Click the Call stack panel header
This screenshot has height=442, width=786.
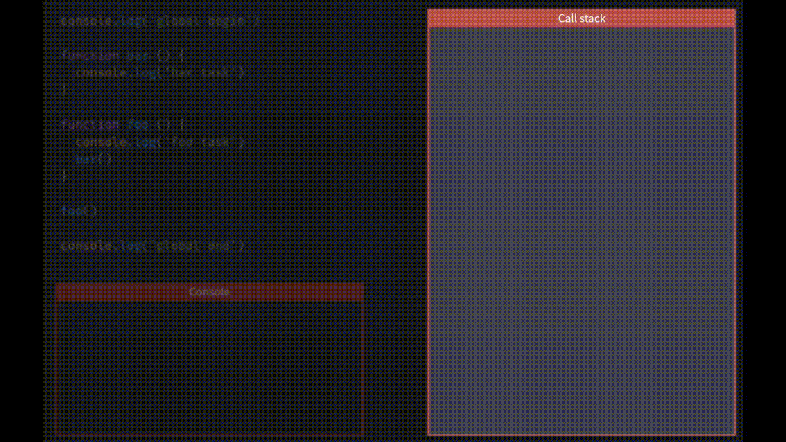coord(581,18)
